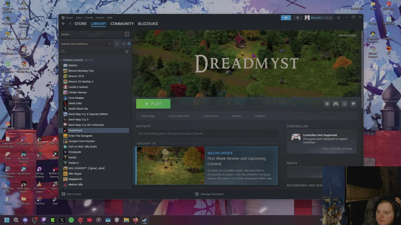The width and height of the screenshot is (401, 225).
Task: Open Firefox from the taskbar
Action: pos(135,220)
